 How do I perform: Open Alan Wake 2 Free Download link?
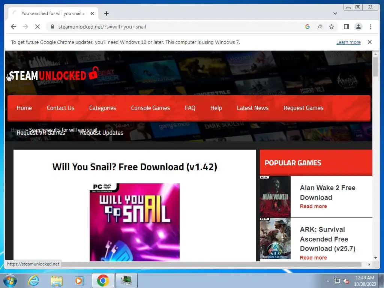[327, 192]
